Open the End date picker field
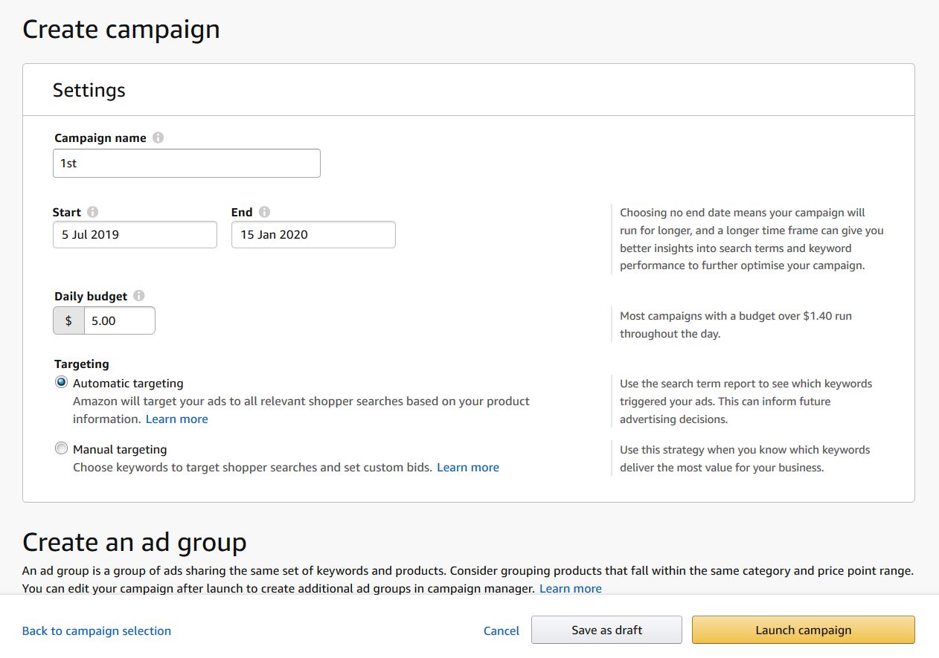The image size is (939, 658). tap(313, 234)
